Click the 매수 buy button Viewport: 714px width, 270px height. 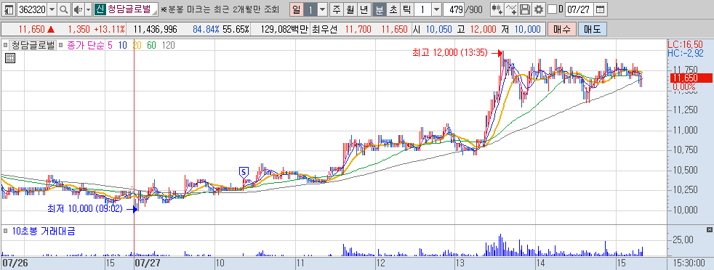[562, 30]
